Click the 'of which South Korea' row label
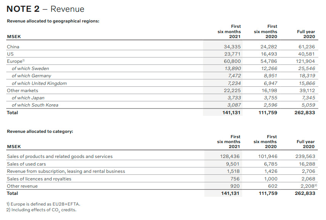The width and height of the screenshot is (326, 220). [x=35, y=105]
